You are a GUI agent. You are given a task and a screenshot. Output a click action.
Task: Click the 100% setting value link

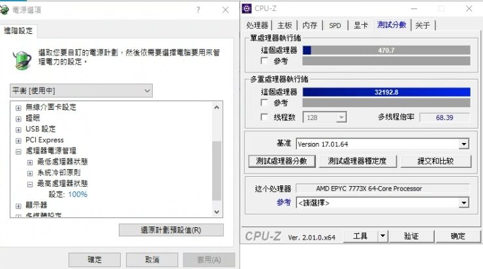(x=78, y=195)
